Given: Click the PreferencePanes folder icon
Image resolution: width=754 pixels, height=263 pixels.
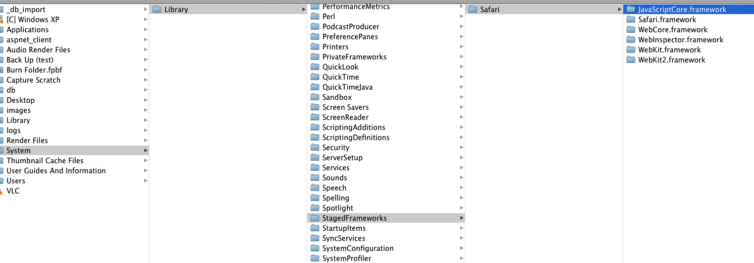Looking at the screenshot, I should point(315,37).
